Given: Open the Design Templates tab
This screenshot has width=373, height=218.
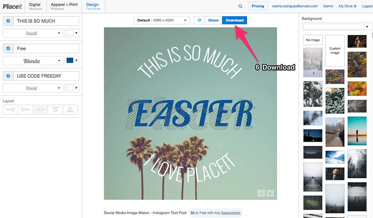Looking at the screenshot, I should pyautogui.click(x=93, y=6).
